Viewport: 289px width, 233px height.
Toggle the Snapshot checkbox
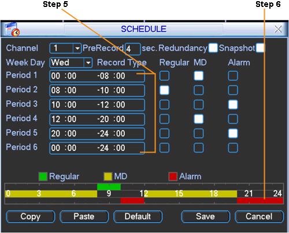tap(260, 48)
